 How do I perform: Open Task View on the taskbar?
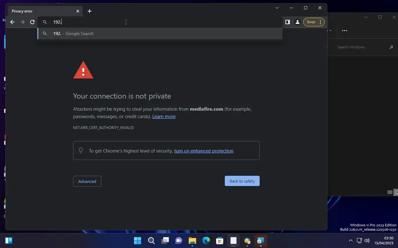click(165, 241)
